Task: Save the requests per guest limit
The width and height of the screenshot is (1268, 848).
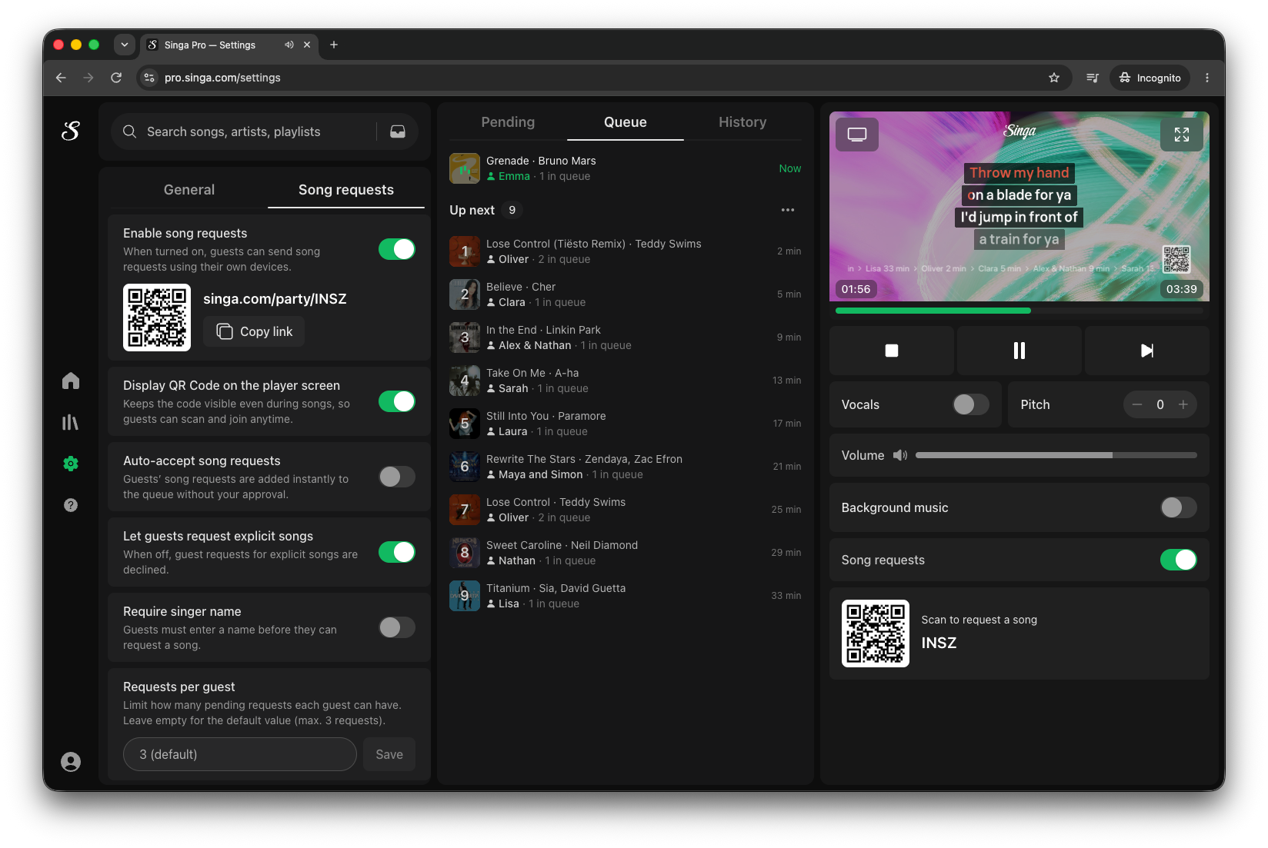Action: 389,754
